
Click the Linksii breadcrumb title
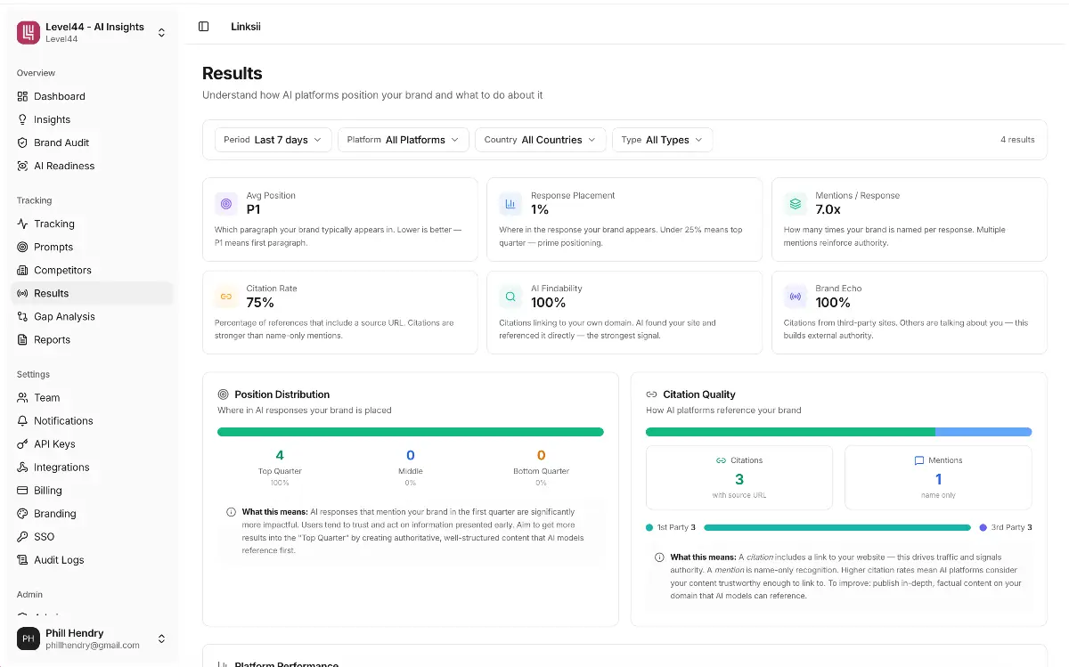click(x=246, y=27)
